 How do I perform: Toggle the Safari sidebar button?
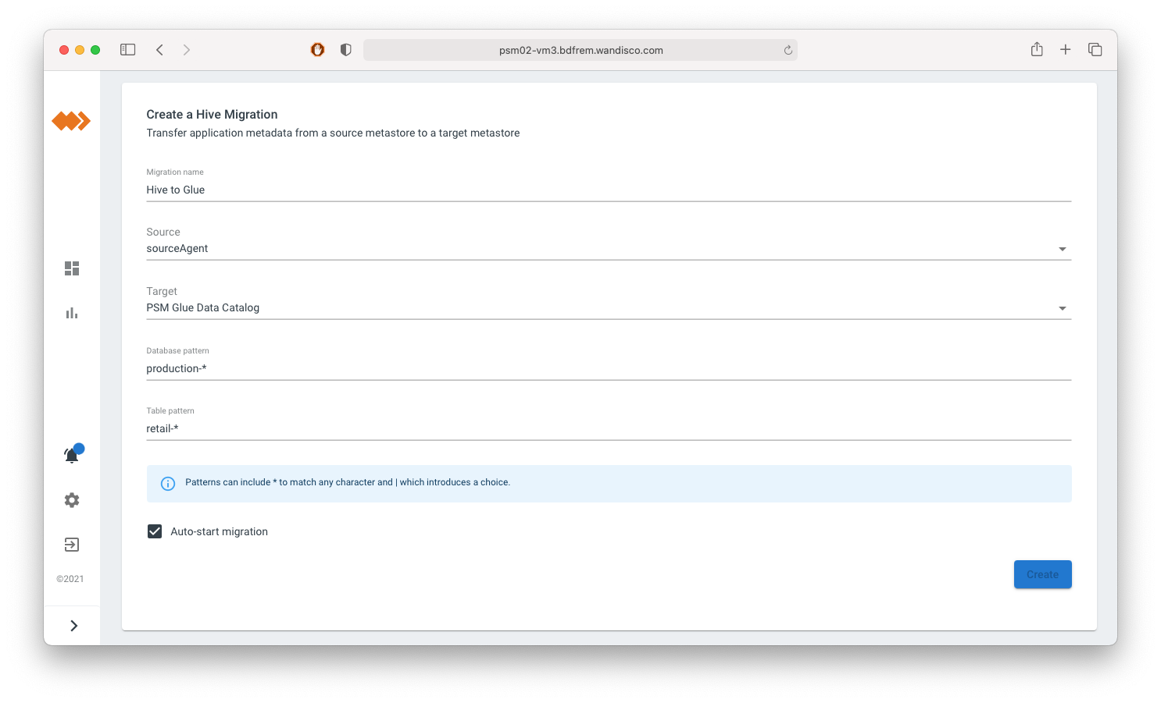click(128, 50)
